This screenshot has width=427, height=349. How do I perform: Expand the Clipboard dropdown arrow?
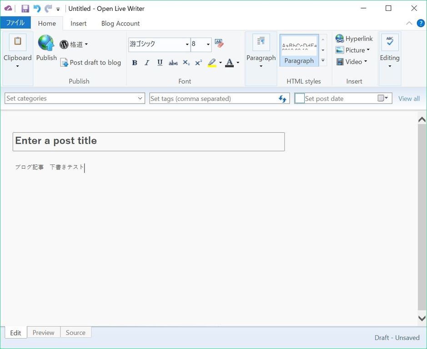[17, 66]
